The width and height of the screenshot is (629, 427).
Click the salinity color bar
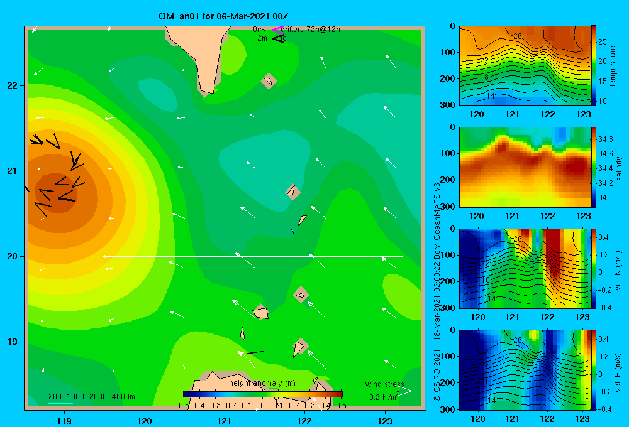(x=594, y=167)
